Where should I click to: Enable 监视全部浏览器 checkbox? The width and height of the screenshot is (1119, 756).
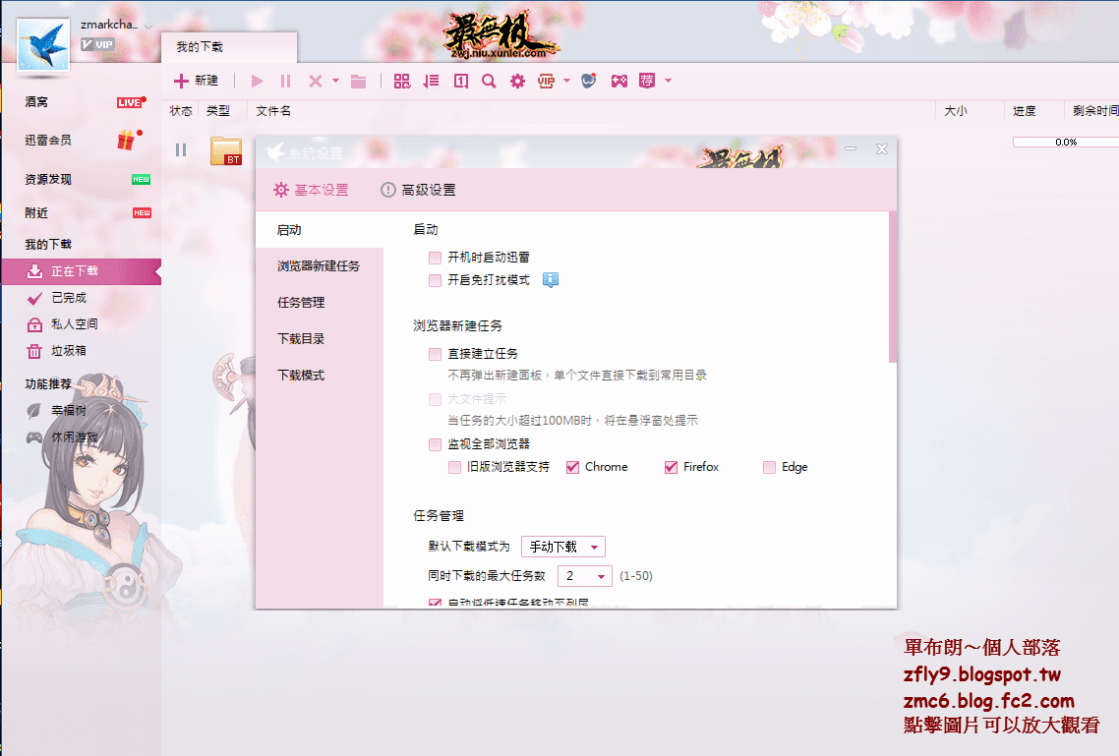click(435, 444)
